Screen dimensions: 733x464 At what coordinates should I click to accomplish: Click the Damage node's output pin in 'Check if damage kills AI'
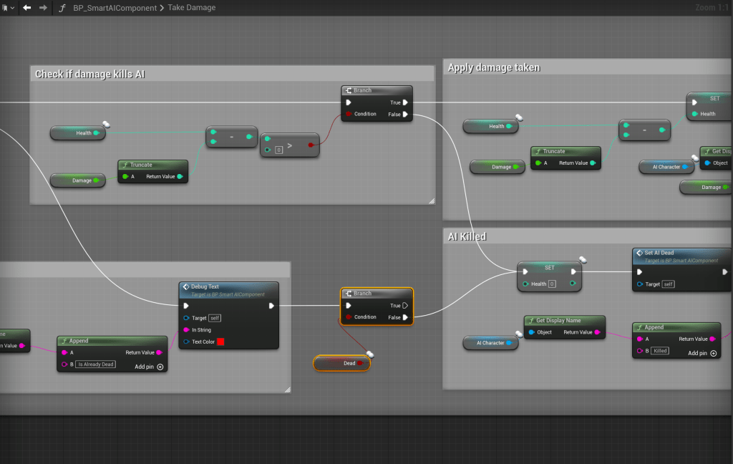tap(97, 180)
